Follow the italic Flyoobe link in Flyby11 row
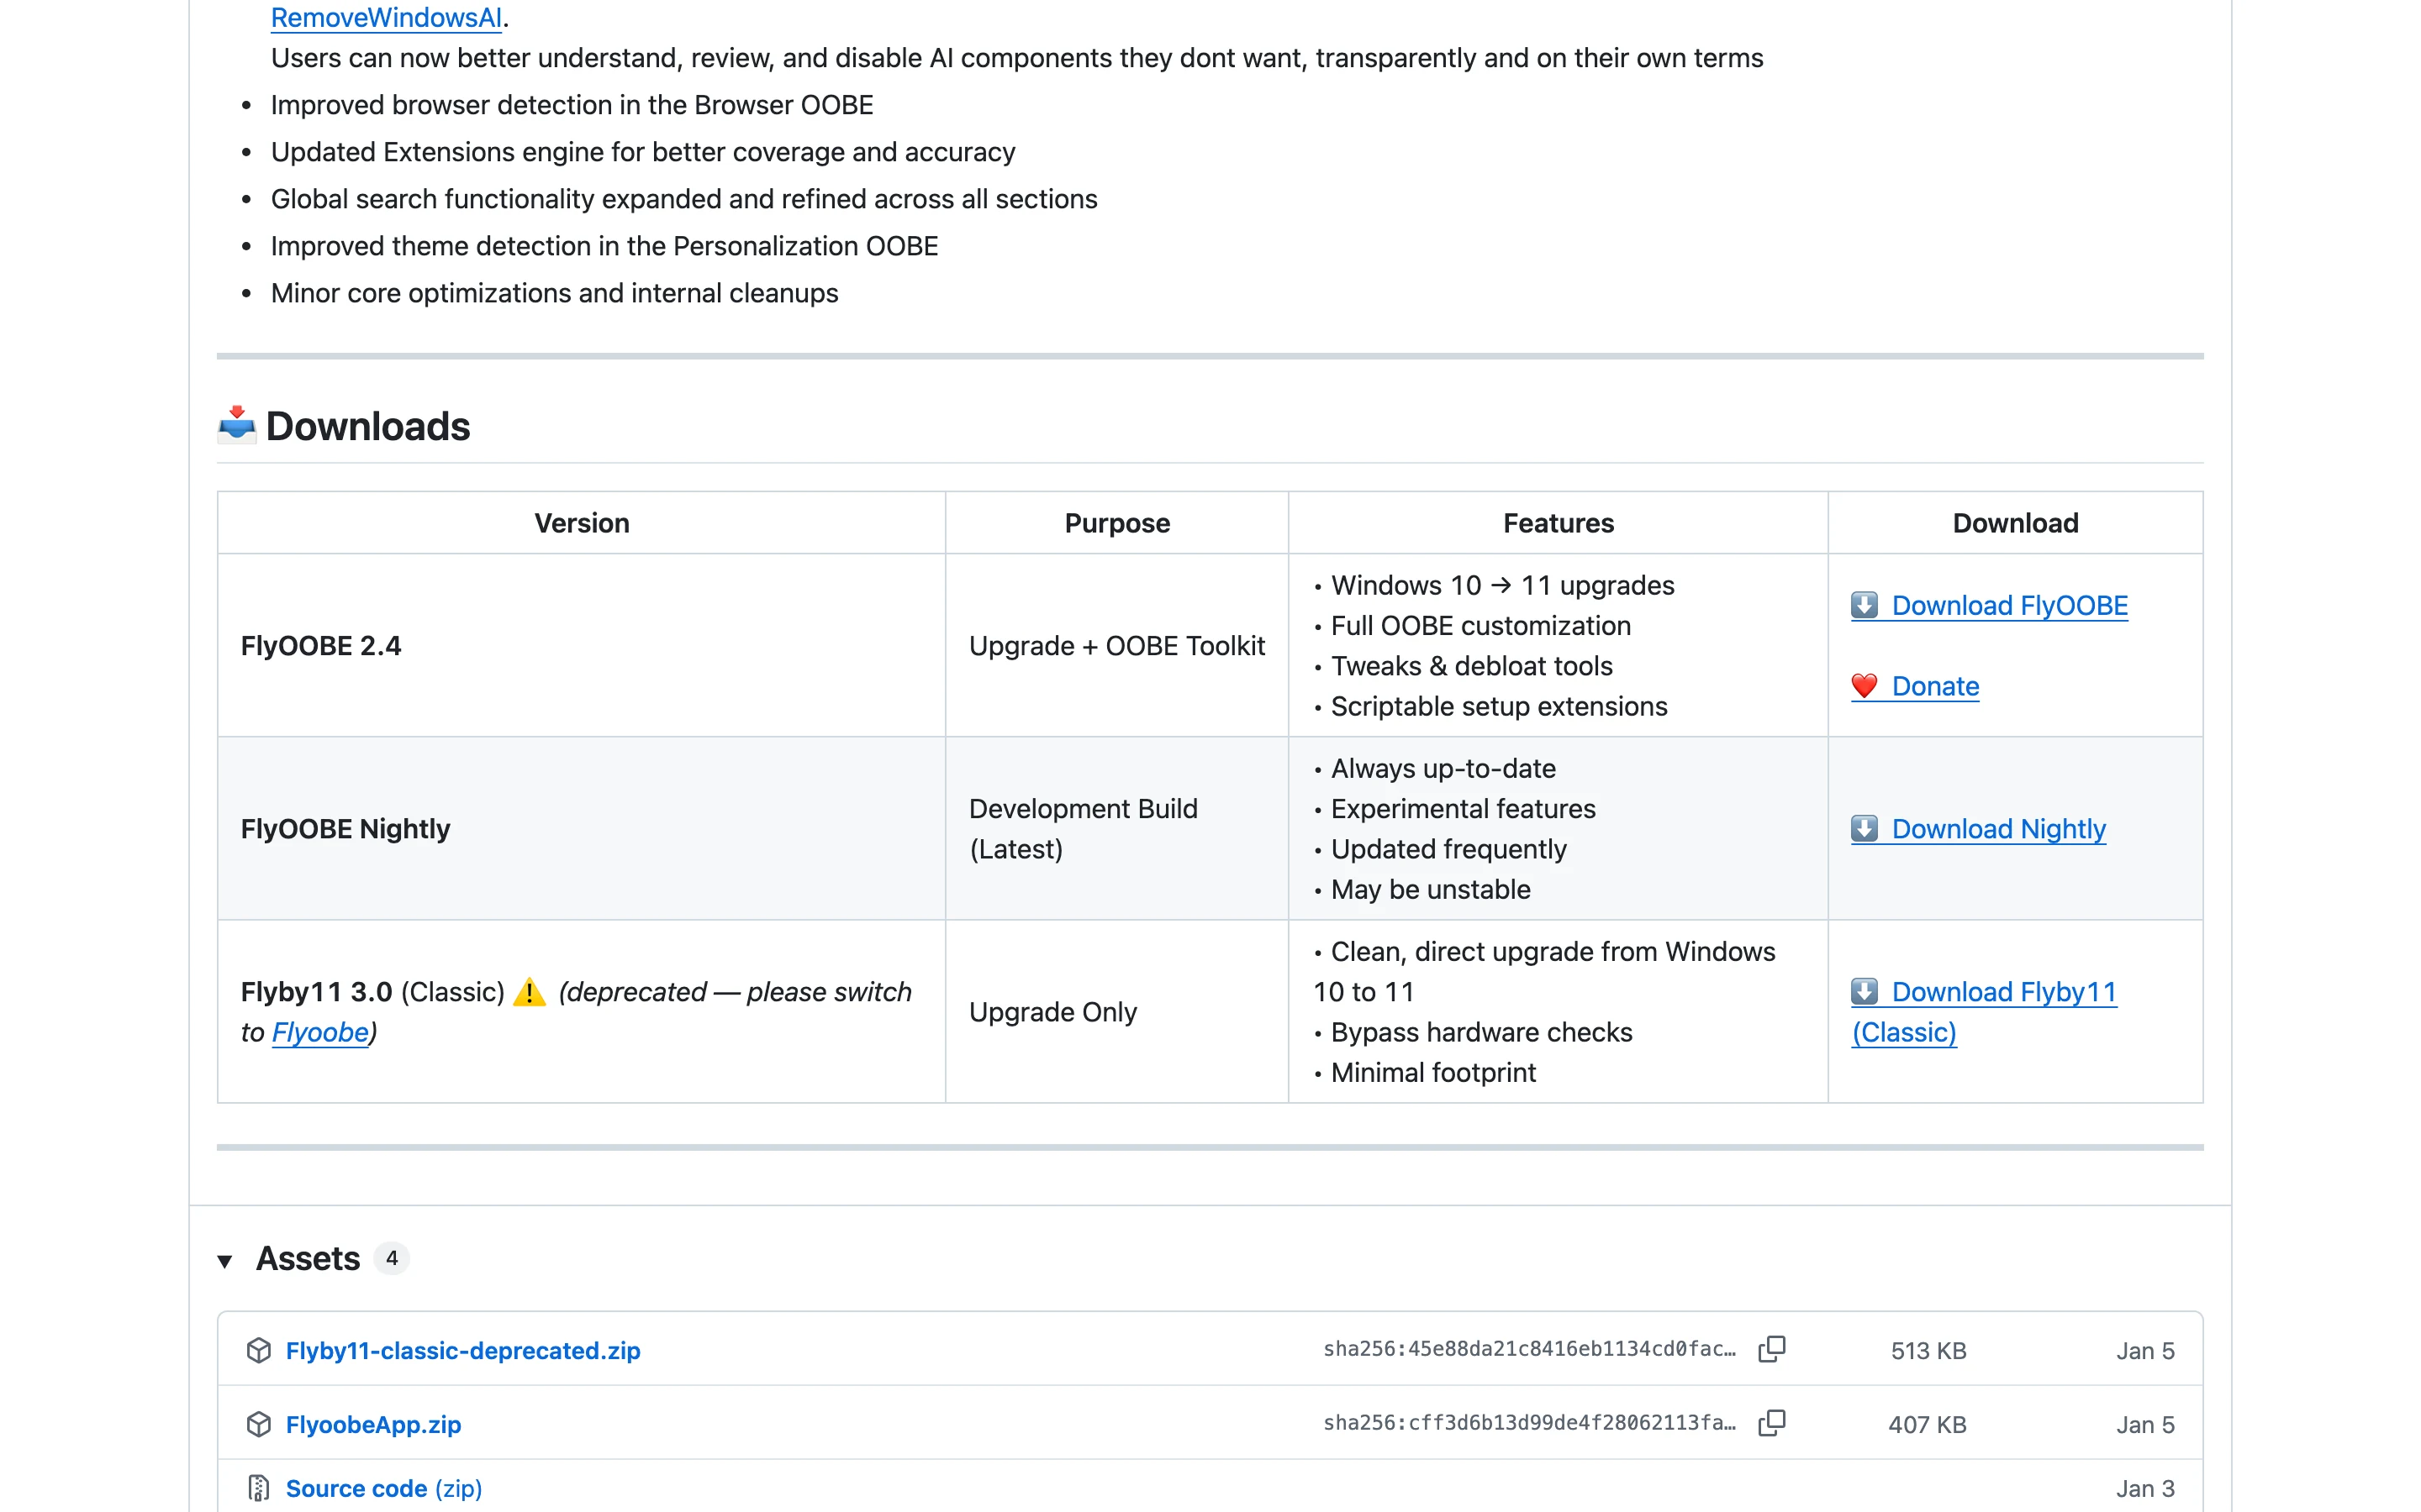The width and height of the screenshot is (2421, 1512). [x=320, y=1032]
